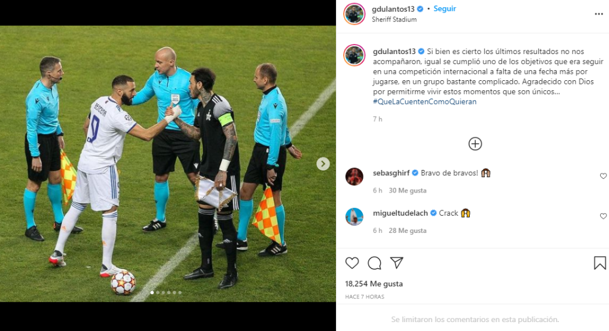609x331 pixels.
Task: Open the three-dot more options menu
Action: coord(598,14)
